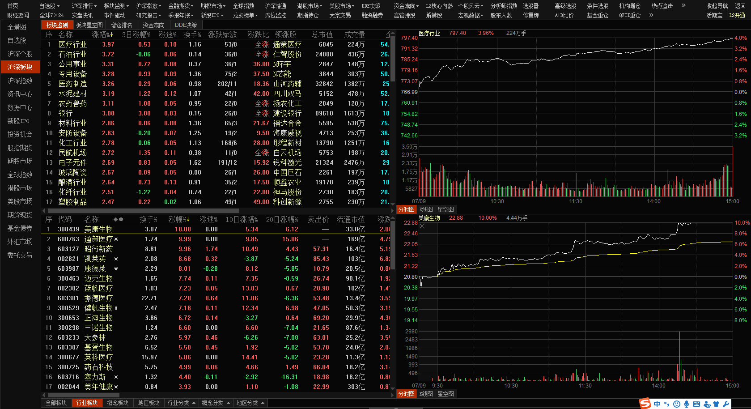Switch to the 增仓排名 tab

122,25
